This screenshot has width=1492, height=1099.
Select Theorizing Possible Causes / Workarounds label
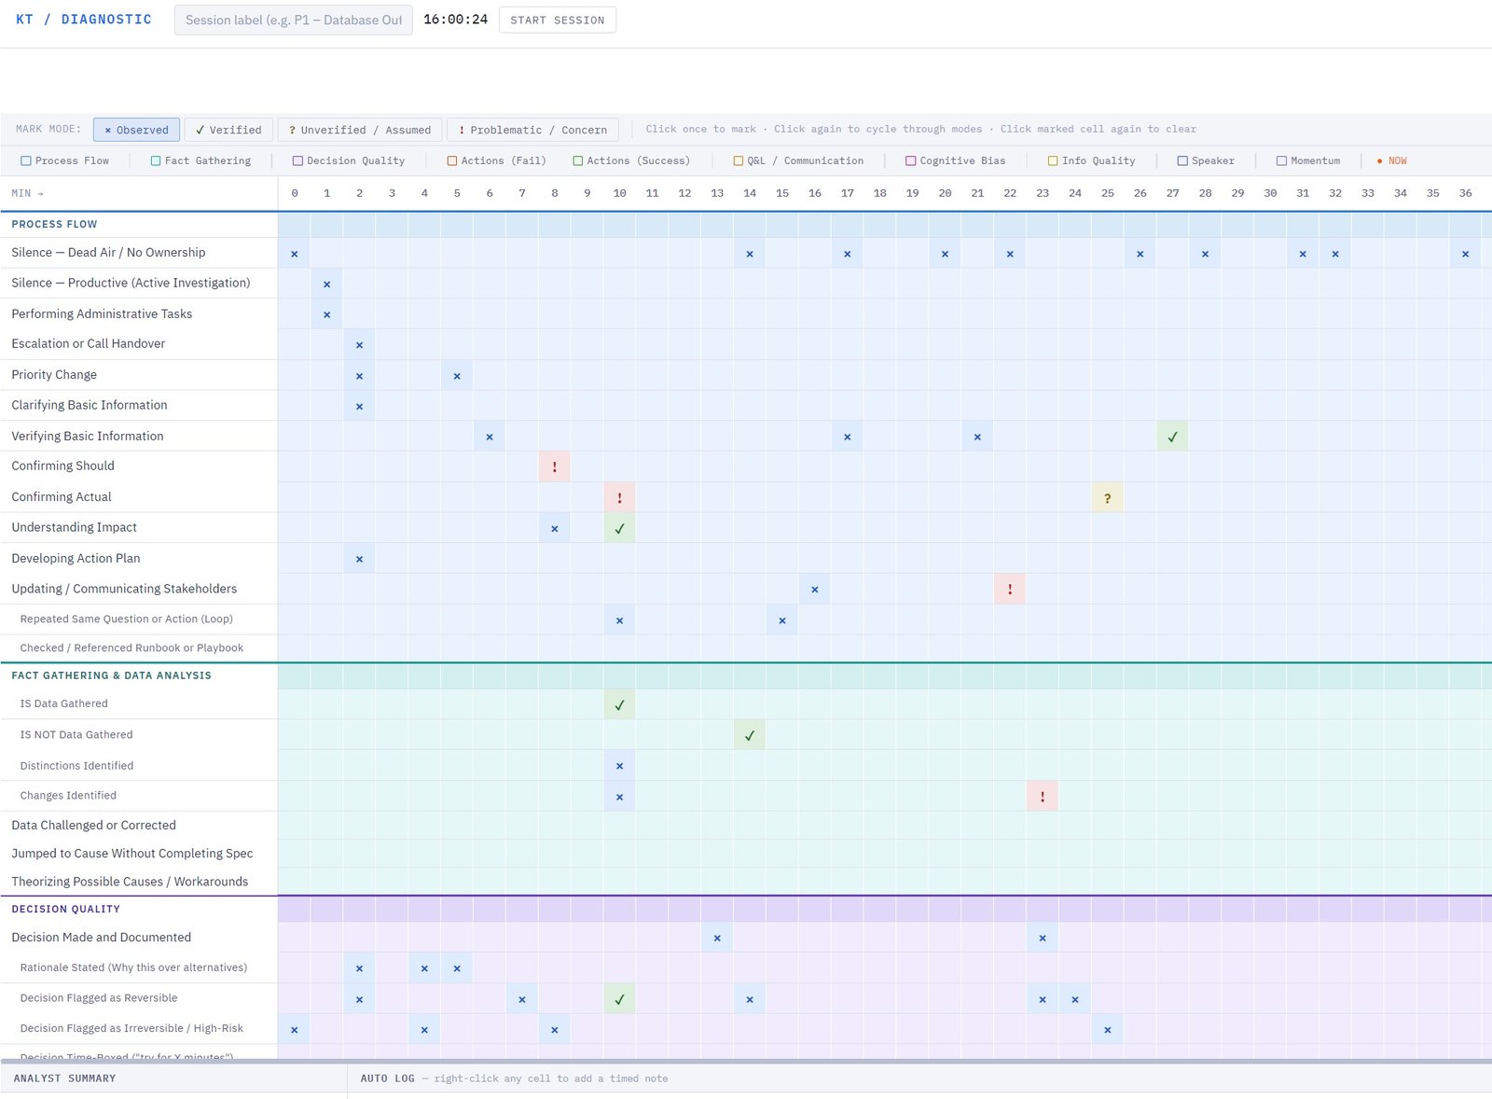(x=130, y=881)
